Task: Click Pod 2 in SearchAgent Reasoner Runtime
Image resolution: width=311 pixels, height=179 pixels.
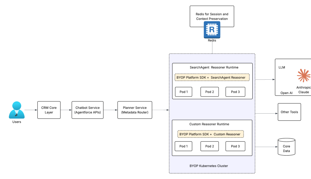Action: tap(210, 92)
